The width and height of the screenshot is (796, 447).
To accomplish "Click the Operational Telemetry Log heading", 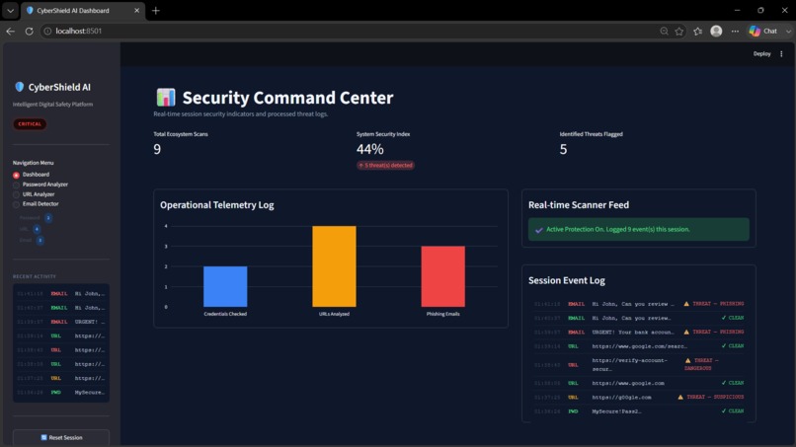I will pos(216,205).
